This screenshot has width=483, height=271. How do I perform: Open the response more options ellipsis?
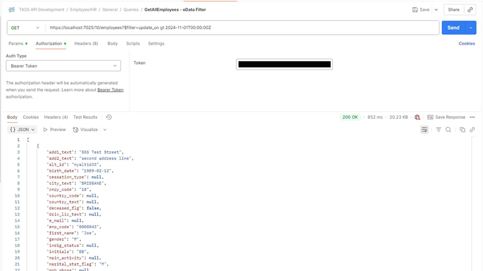(472, 117)
